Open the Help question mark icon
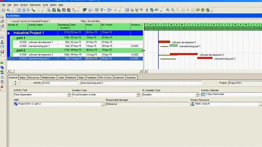 point(203,10)
